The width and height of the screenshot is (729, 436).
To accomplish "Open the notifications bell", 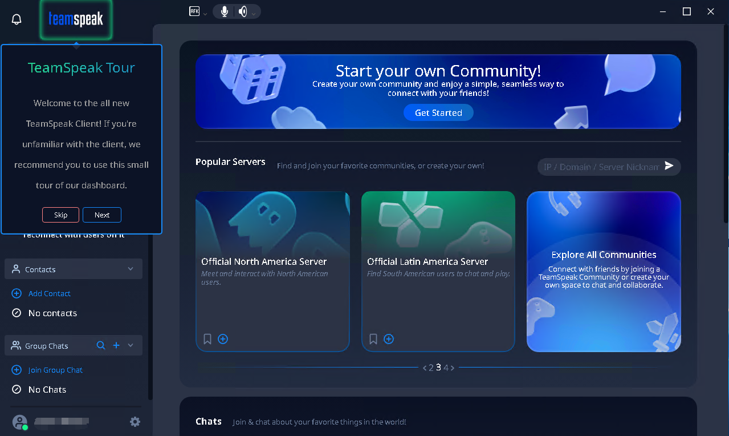I will click(17, 19).
